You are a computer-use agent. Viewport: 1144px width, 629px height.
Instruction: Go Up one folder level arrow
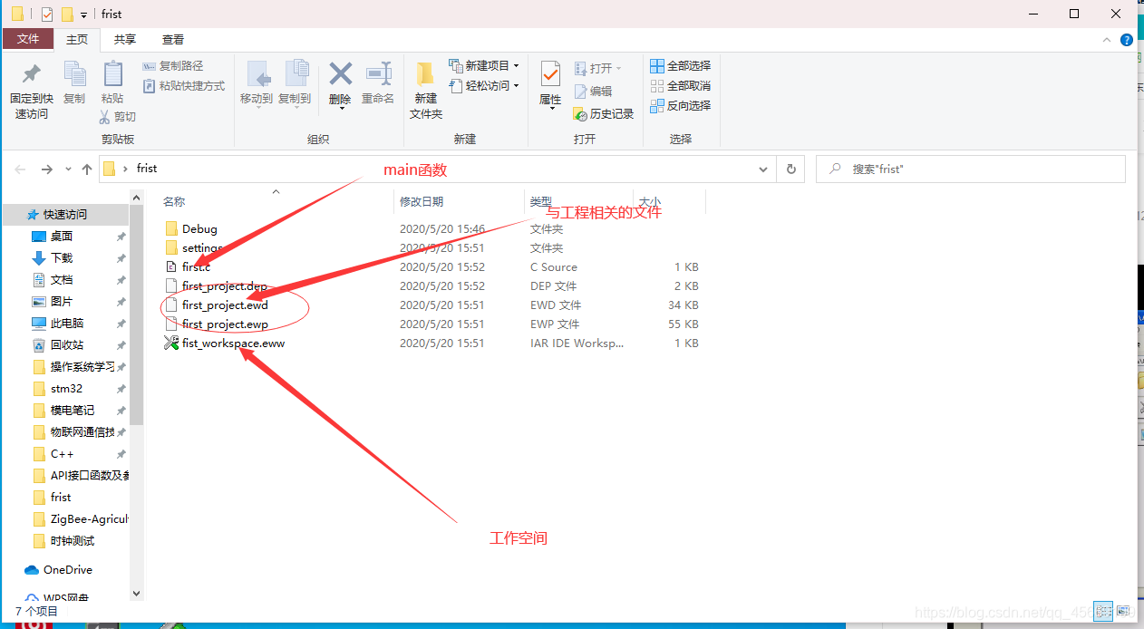(87, 169)
